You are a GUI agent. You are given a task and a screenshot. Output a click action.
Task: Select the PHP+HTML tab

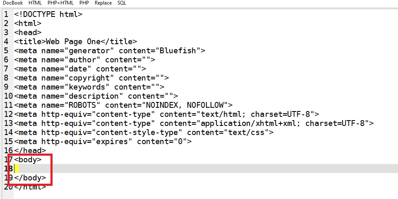[x=60, y=3]
